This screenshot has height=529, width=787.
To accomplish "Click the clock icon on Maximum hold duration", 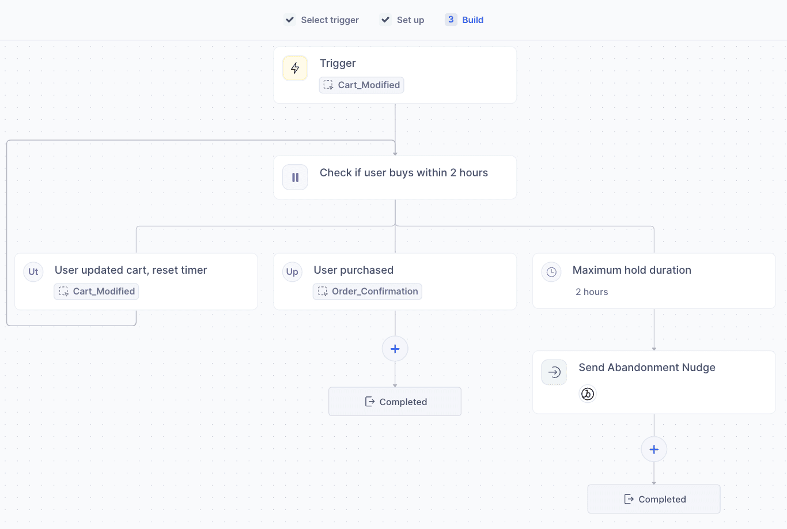I will pos(551,271).
